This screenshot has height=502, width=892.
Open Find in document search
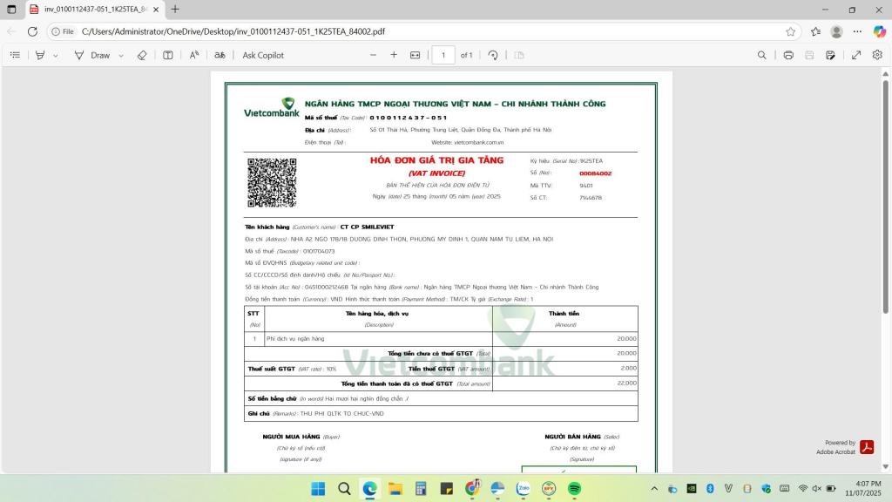click(761, 55)
